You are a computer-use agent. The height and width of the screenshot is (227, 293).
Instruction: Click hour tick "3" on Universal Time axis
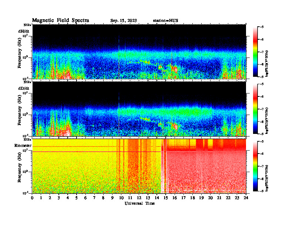[x=59, y=198]
